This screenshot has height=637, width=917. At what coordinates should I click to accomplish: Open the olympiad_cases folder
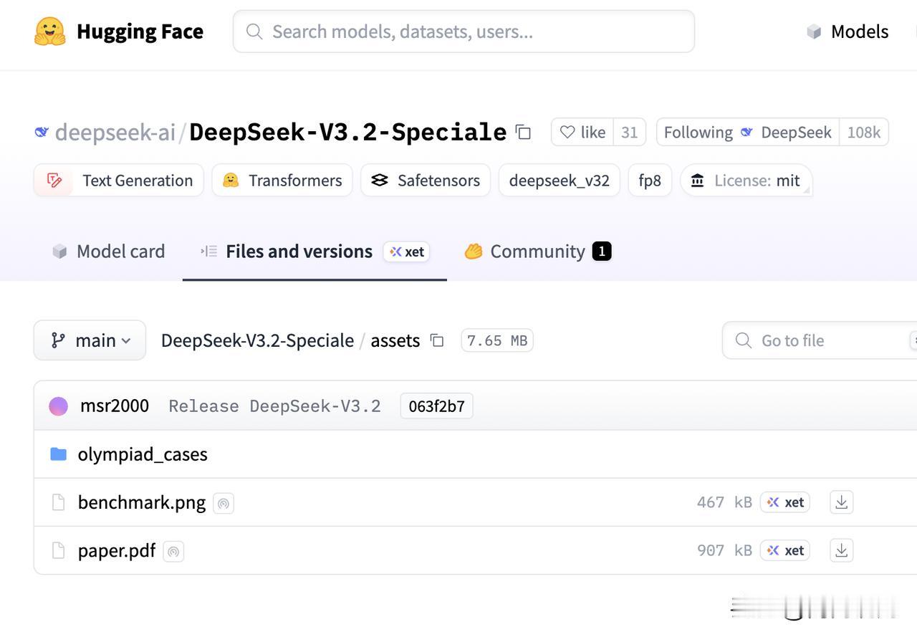tap(143, 454)
